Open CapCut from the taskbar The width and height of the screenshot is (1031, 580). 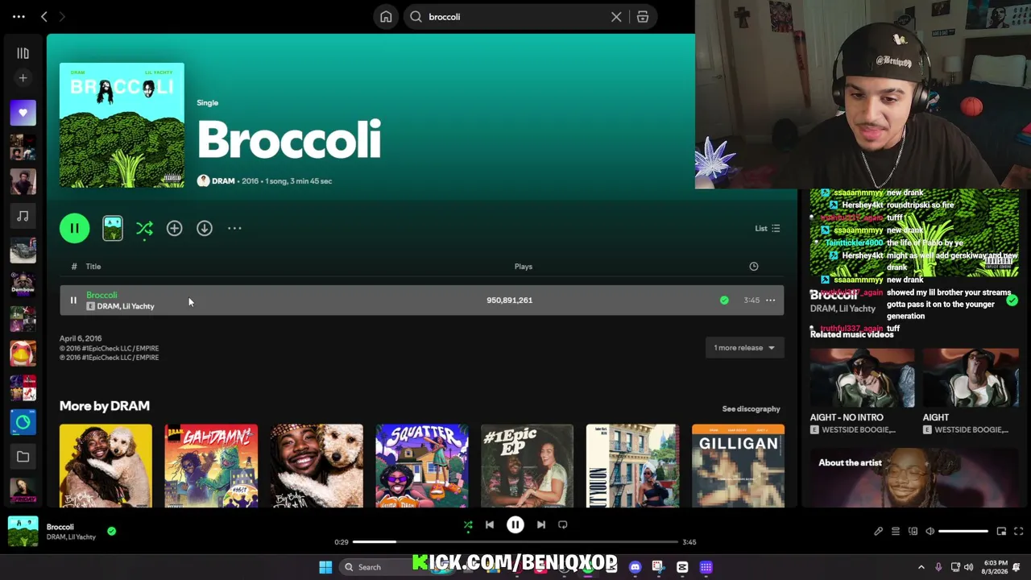pyautogui.click(x=682, y=567)
